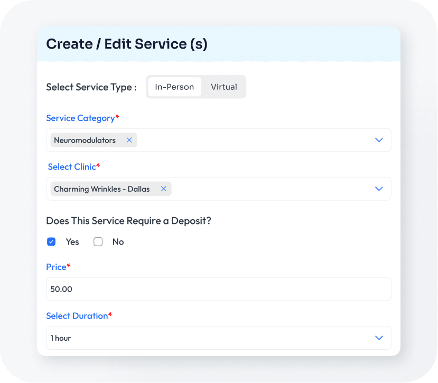The width and height of the screenshot is (438, 383).
Task: Click the Neuromodulators chip text
Action: 85,140
